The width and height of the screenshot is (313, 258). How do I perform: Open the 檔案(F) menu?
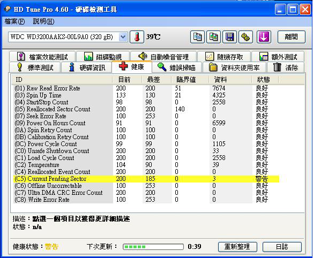[15, 21]
